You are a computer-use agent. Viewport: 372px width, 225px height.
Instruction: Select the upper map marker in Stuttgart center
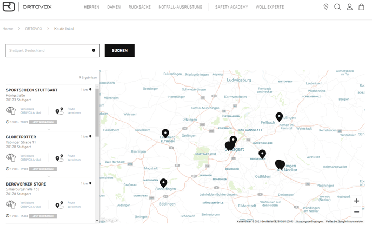[x=233, y=140]
